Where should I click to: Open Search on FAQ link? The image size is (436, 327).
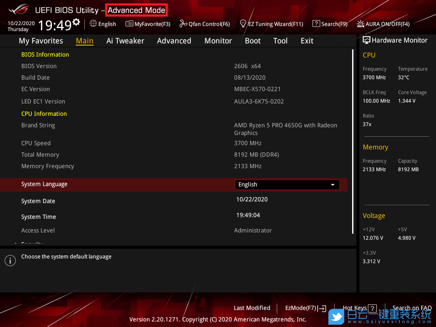point(412,308)
